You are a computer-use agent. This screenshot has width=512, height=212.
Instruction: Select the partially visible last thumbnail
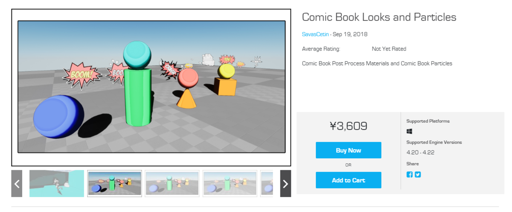click(267, 183)
